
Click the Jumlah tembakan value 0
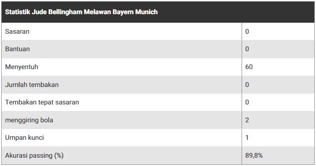[x=247, y=84]
